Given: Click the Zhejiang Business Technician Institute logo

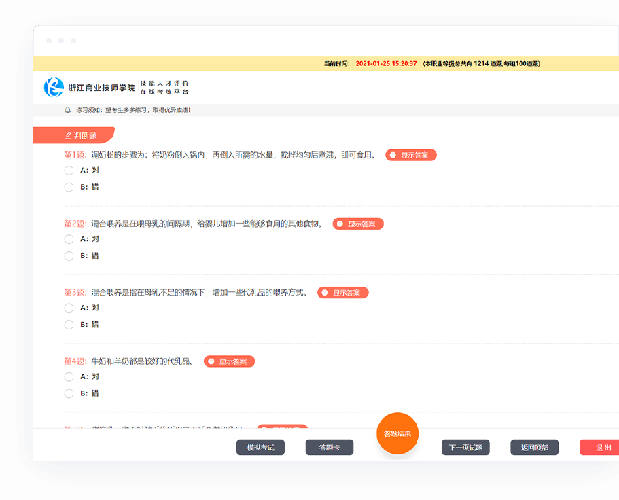Looking at the screenshot, I should (x=54, y=88).
